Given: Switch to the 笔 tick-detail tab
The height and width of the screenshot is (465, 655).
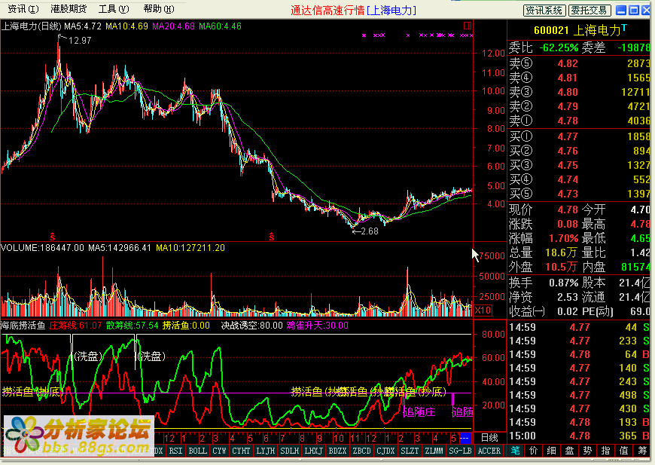Looking at the screenshot, I should tap(516, 451).
